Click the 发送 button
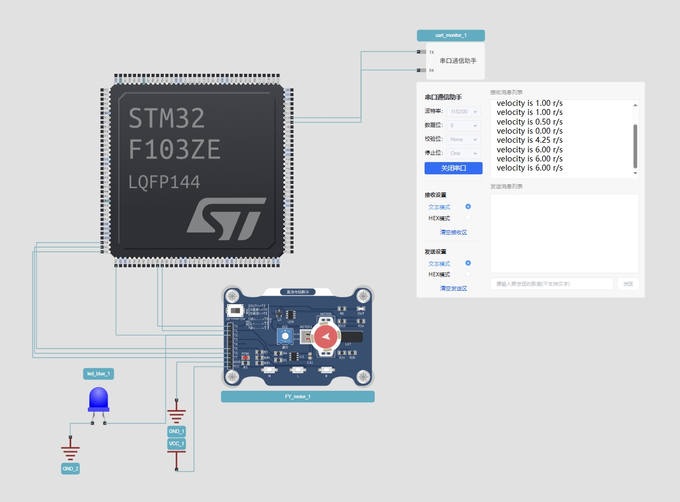This screenshot has width=680, height=502. tap(628, 284)
